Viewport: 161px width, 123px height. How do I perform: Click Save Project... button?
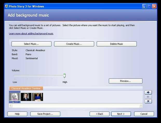point(45,114)
